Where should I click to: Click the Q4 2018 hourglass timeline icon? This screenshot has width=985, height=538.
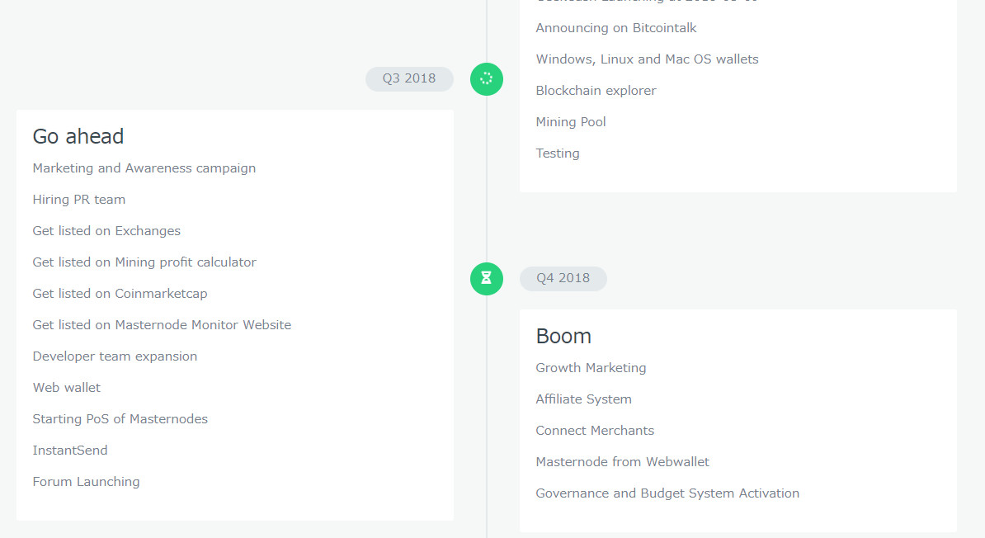click(x=487, y=279)
